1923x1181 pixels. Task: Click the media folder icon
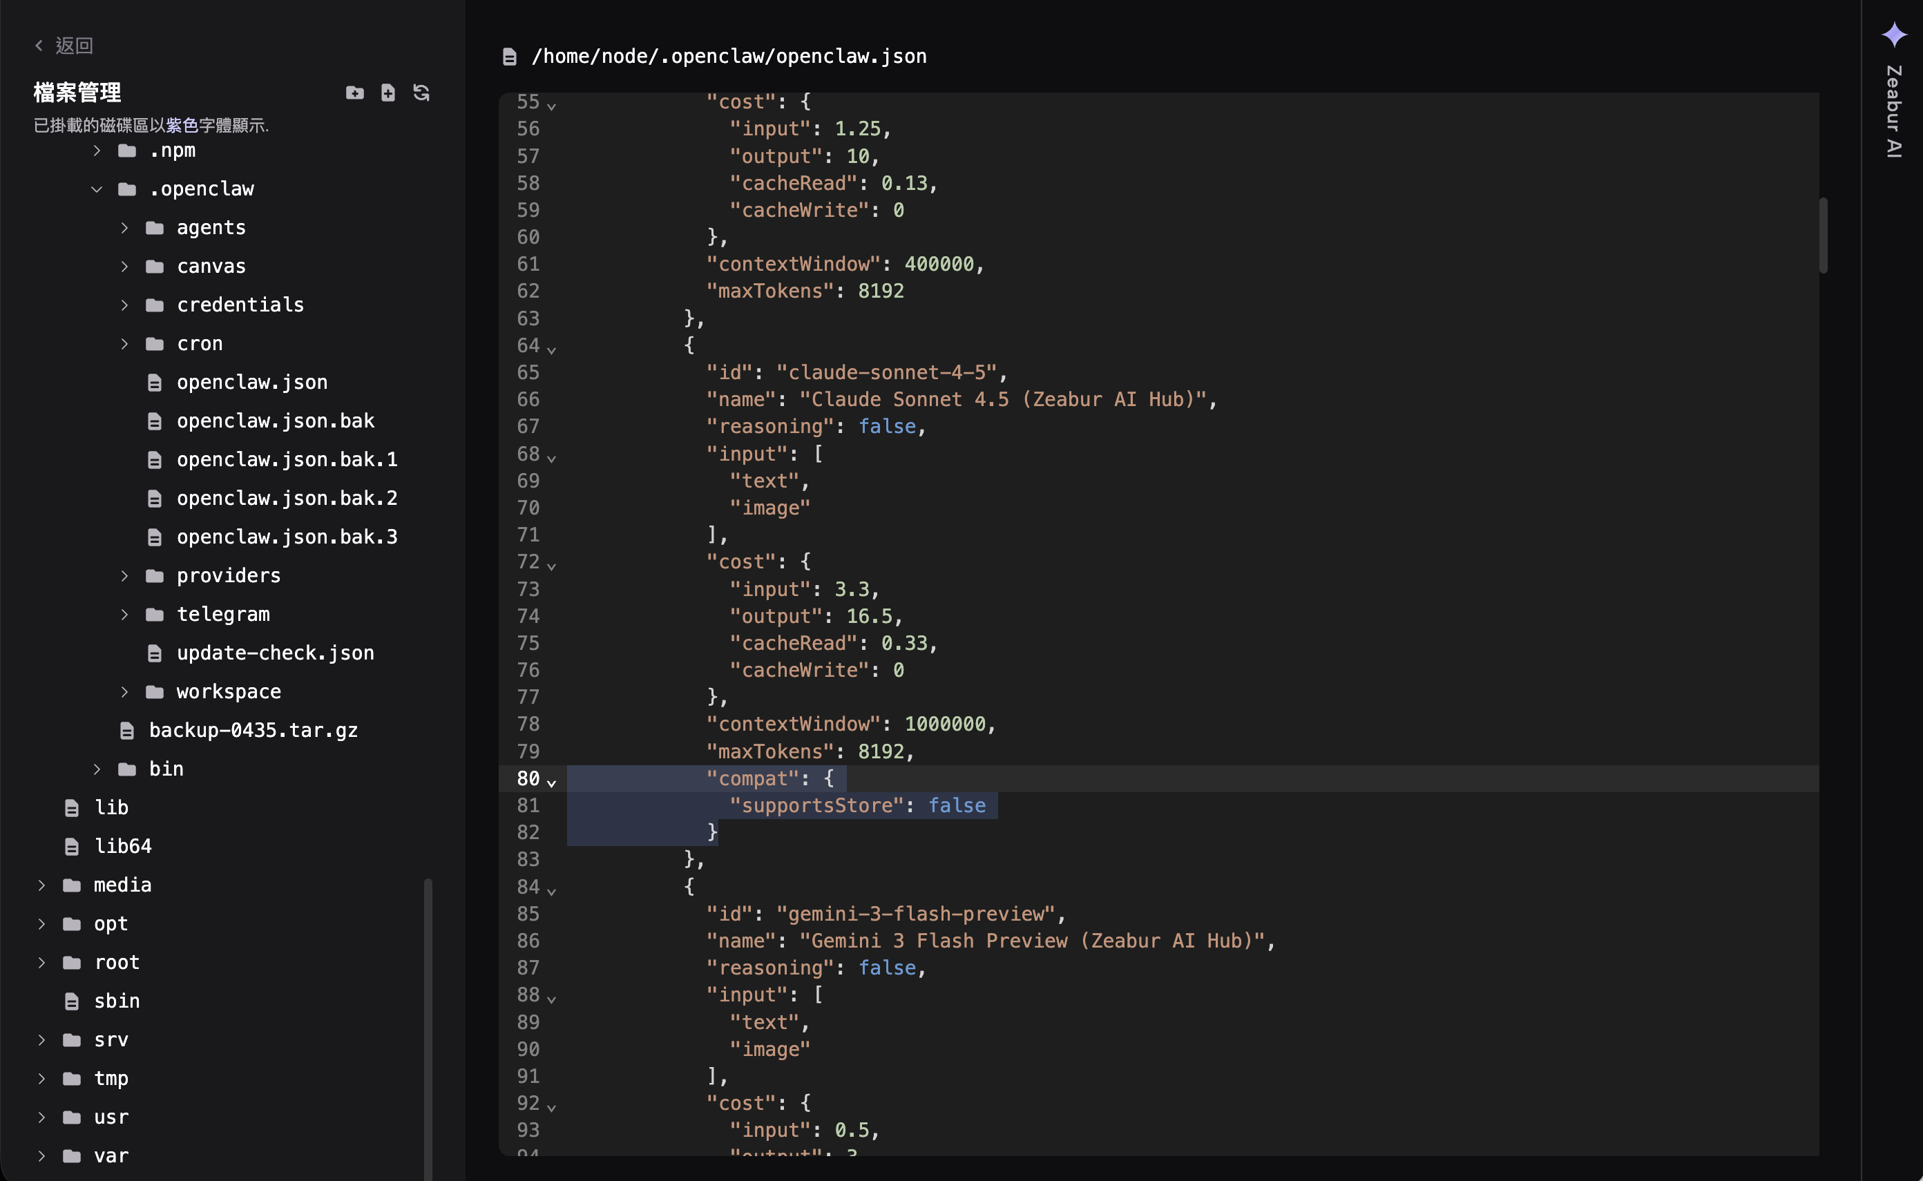(x=72, y=885)
